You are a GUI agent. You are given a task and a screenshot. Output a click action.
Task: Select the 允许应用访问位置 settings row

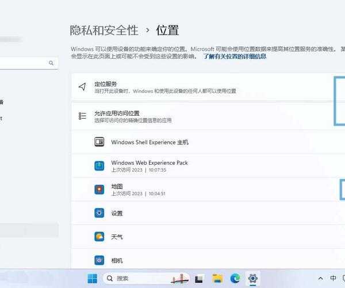(201, 116)
